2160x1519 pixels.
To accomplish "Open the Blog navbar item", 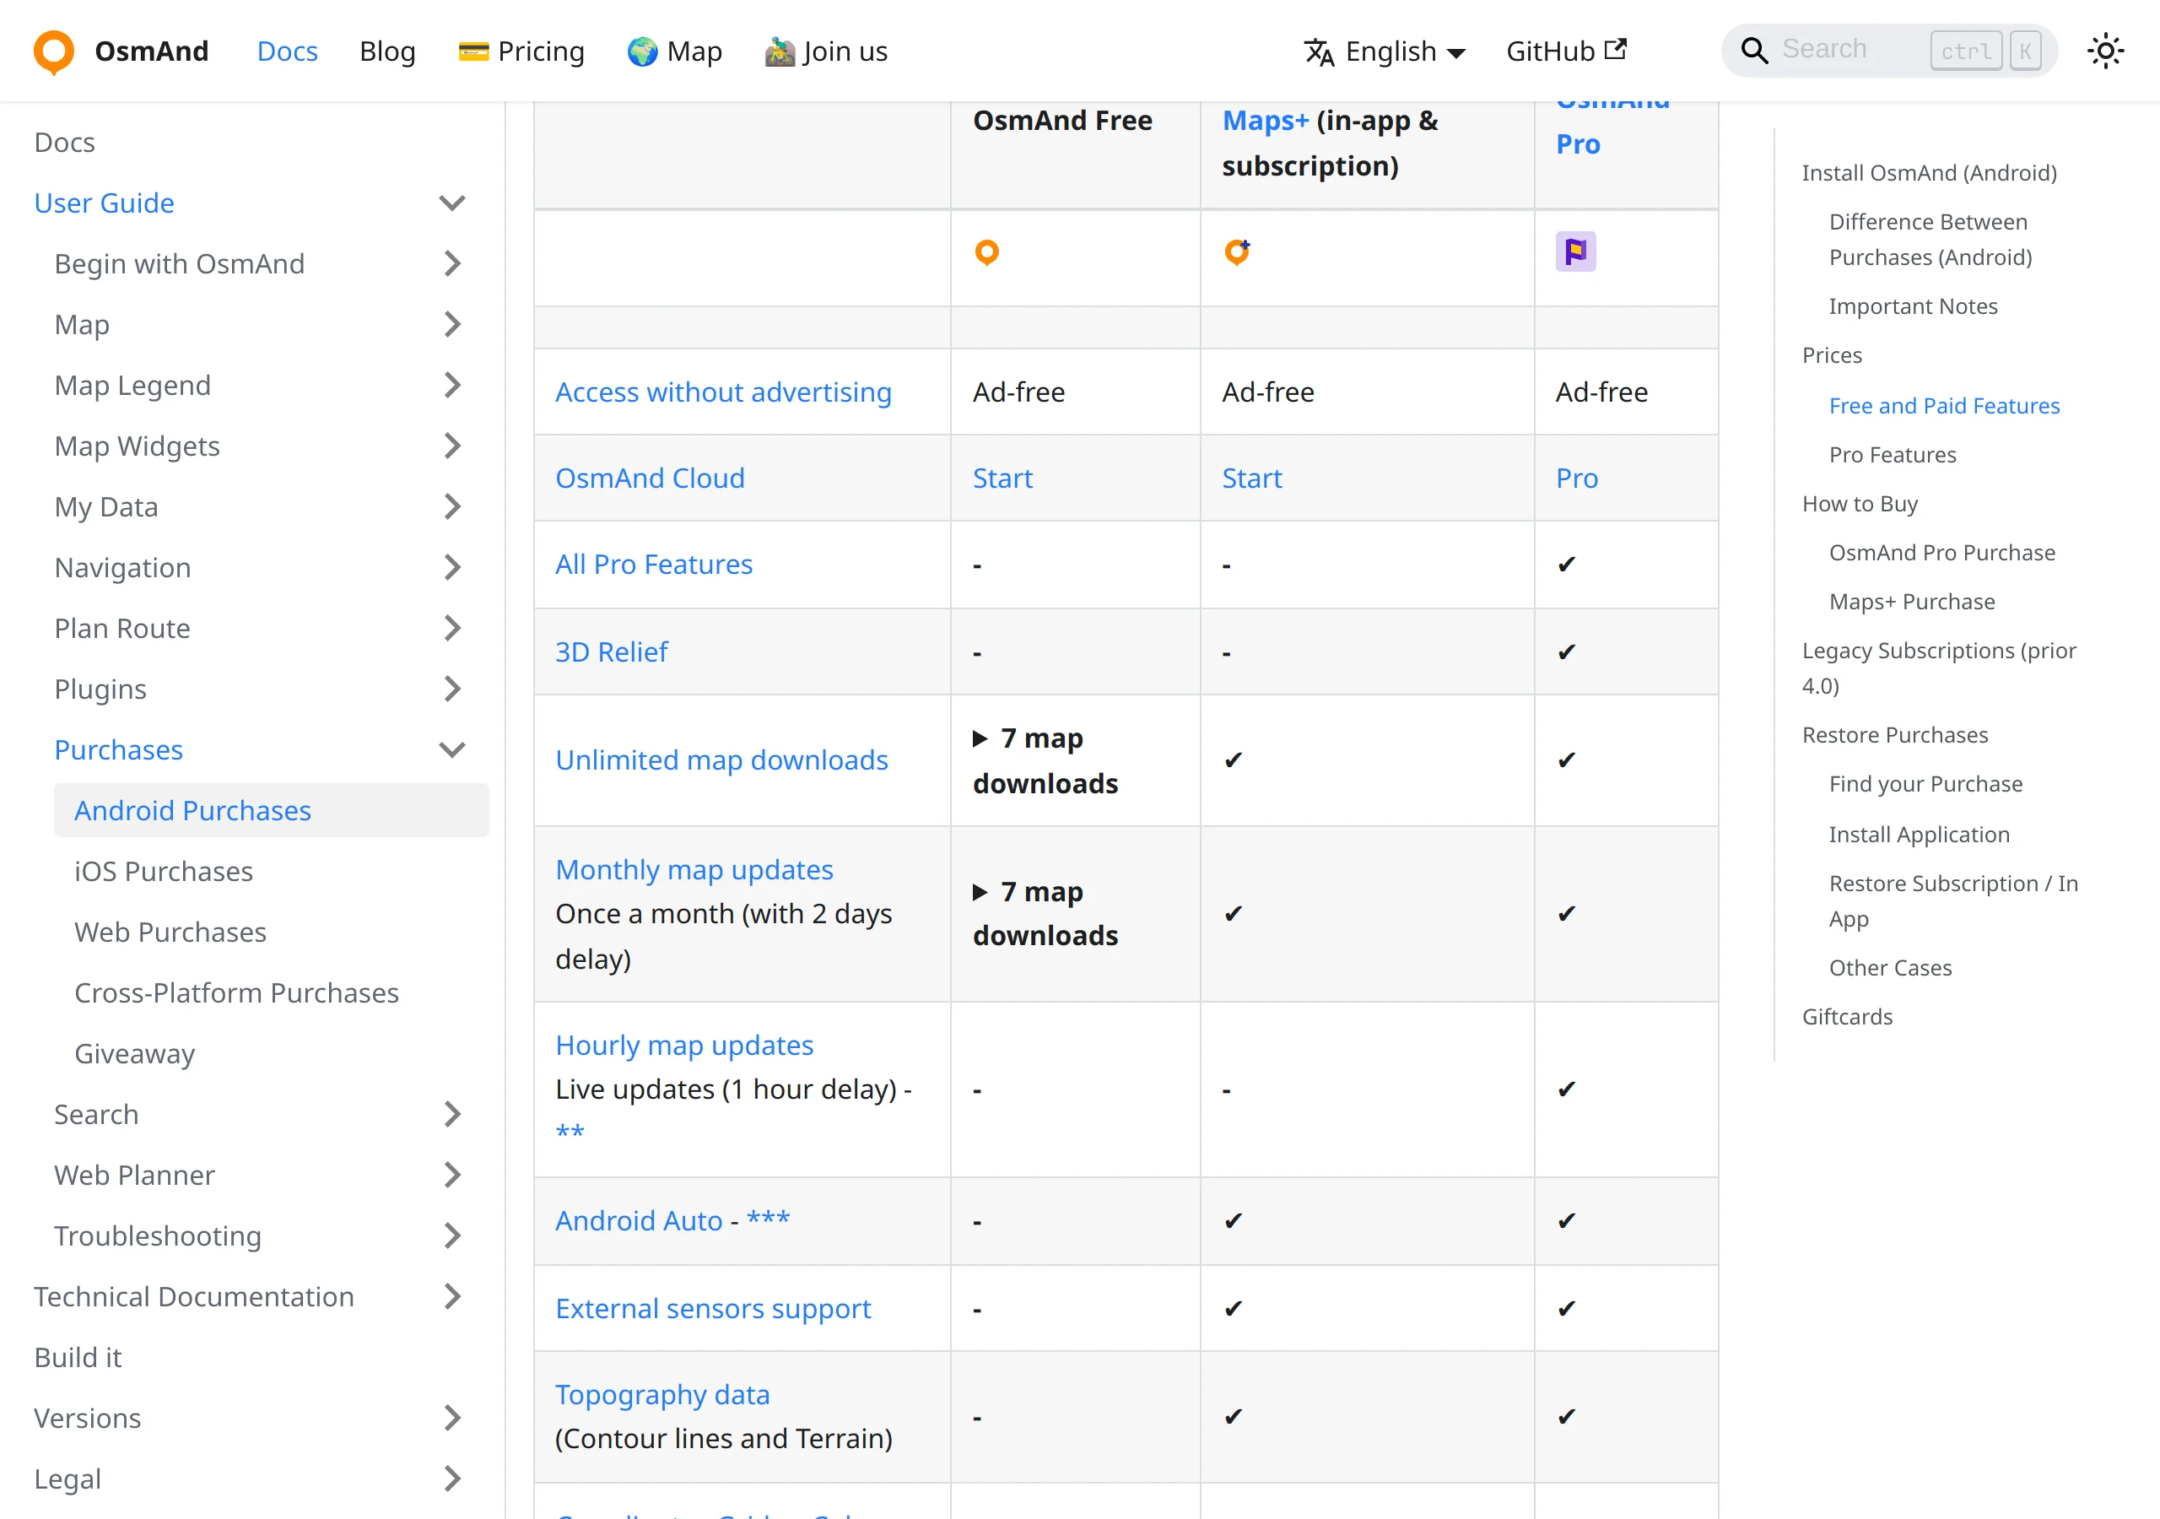I will (386, 51).
